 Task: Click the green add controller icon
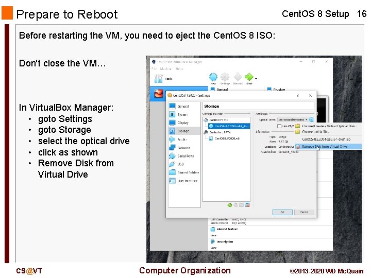pos(229,205)
